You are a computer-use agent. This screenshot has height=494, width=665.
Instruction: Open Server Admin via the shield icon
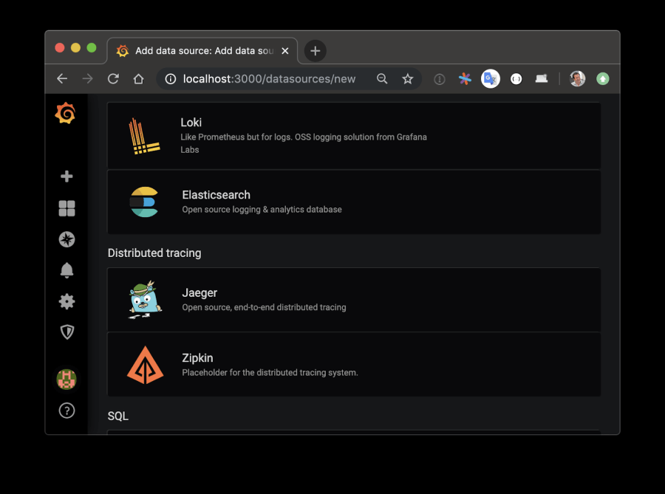[x=66, y=332]
